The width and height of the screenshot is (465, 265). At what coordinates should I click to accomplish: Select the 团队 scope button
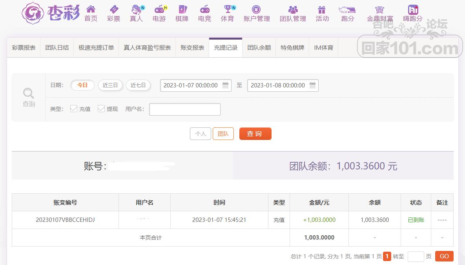click(223, 134)
